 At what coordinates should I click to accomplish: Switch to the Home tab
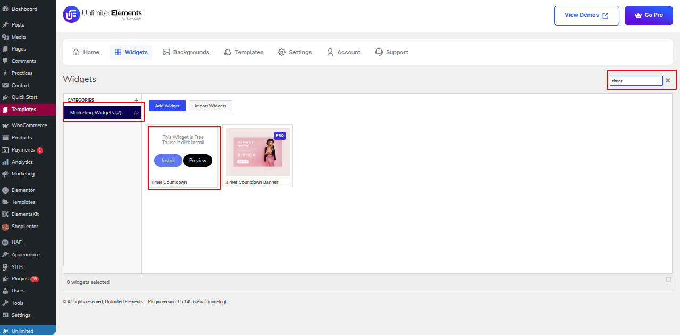point(86,52)
